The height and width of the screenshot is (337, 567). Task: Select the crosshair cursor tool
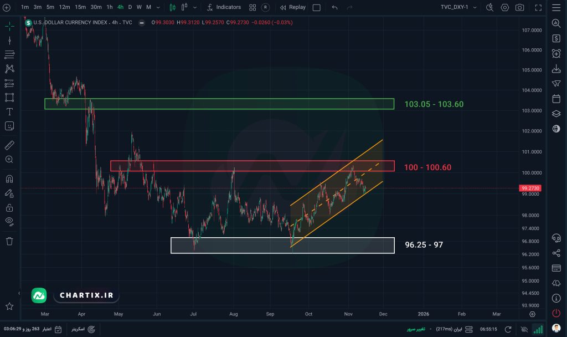pos(9,26)
